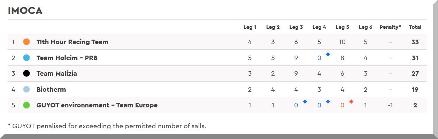Click the light blue Biotherm dot
This screenshot has height=139, width=438.
pos(26,89)
